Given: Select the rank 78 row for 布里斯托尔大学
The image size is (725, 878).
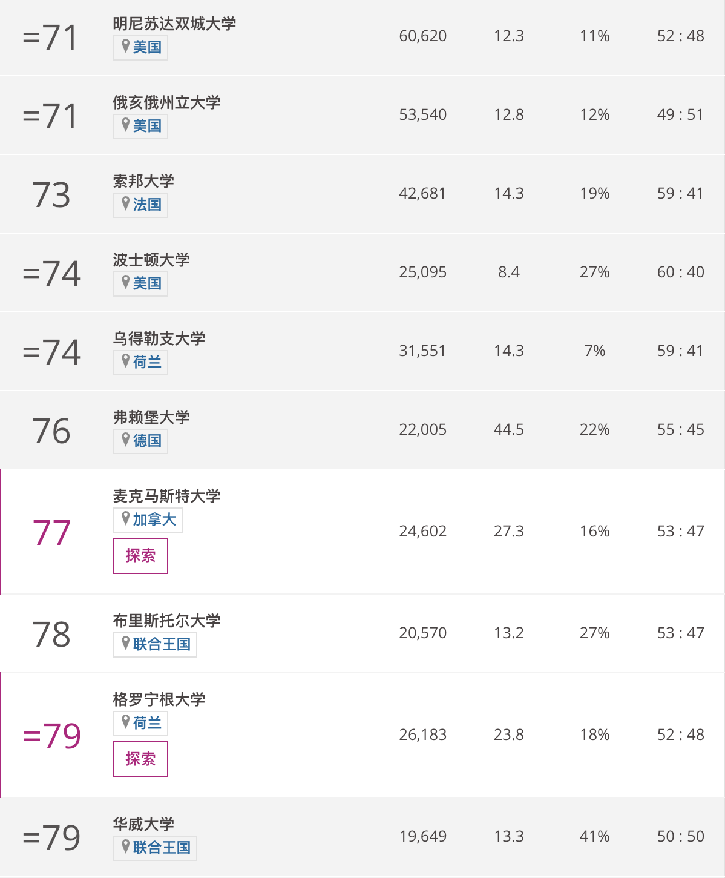Looking at the screenshot, I should (x=362, y=633).
